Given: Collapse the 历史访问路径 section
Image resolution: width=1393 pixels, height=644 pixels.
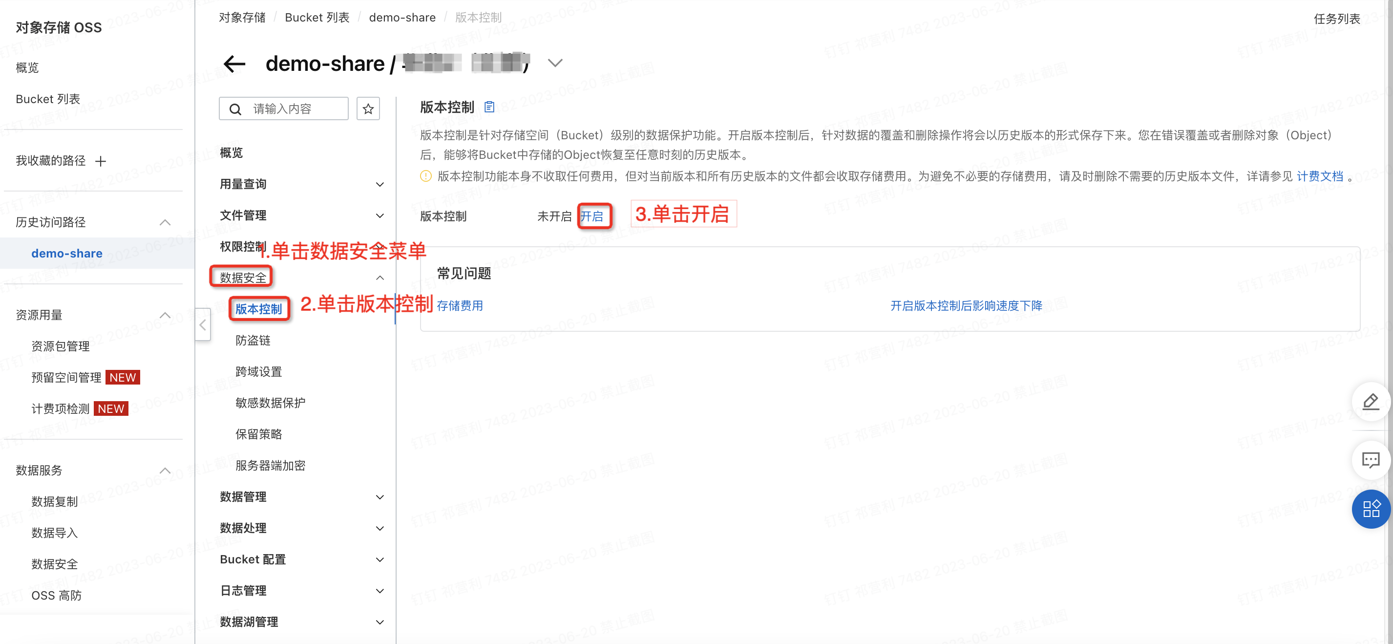Looking at the screenshot, I should 166,222.
